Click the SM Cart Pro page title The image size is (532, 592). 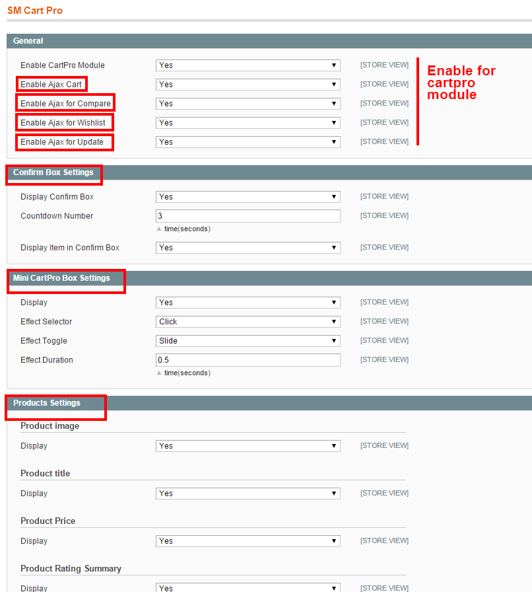point(35,11)
